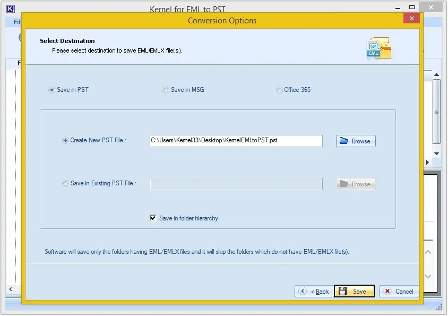
Task: Click the main window scroll down arrow
Action: (436, 154)
